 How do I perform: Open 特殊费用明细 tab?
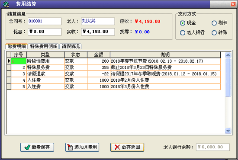pos(44,46)
